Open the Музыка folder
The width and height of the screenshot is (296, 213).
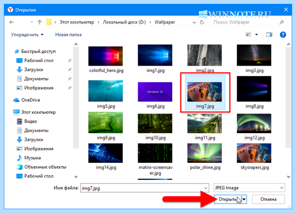[29, 158]
